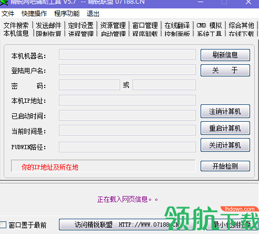The width and height of the screenshot is (259, 234).
Task: Click the 当前时间是 text field
Action: (127, 130)
